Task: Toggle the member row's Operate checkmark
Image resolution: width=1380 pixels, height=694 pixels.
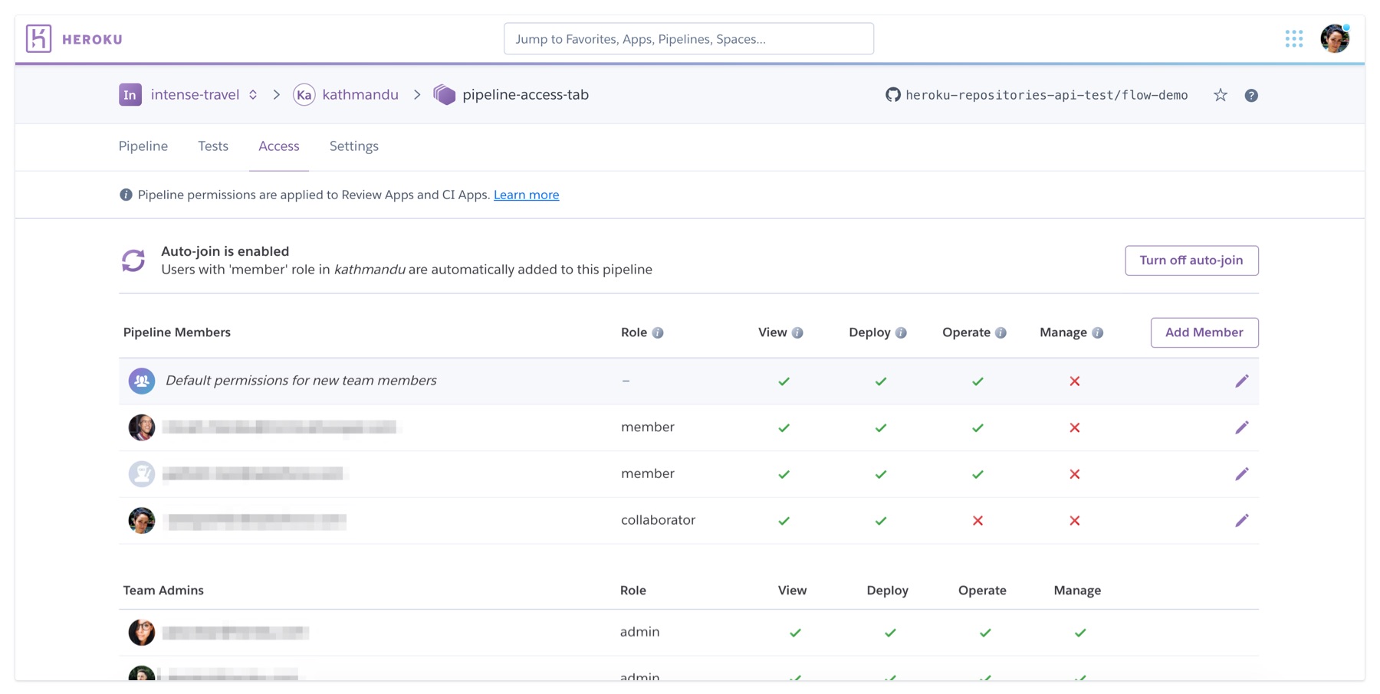Action: coord(977,427)
